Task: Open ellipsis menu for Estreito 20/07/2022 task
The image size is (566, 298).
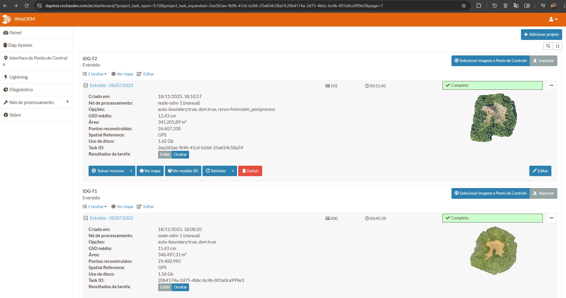Action: [551, 218]
